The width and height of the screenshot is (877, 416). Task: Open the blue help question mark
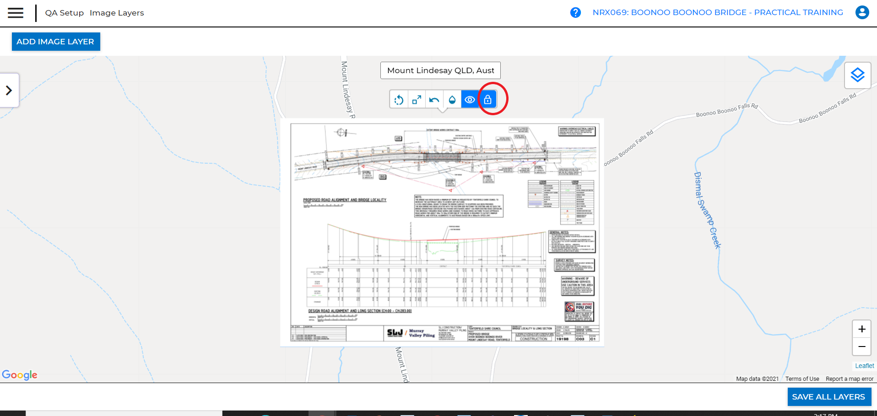click(x=575, y=13)
